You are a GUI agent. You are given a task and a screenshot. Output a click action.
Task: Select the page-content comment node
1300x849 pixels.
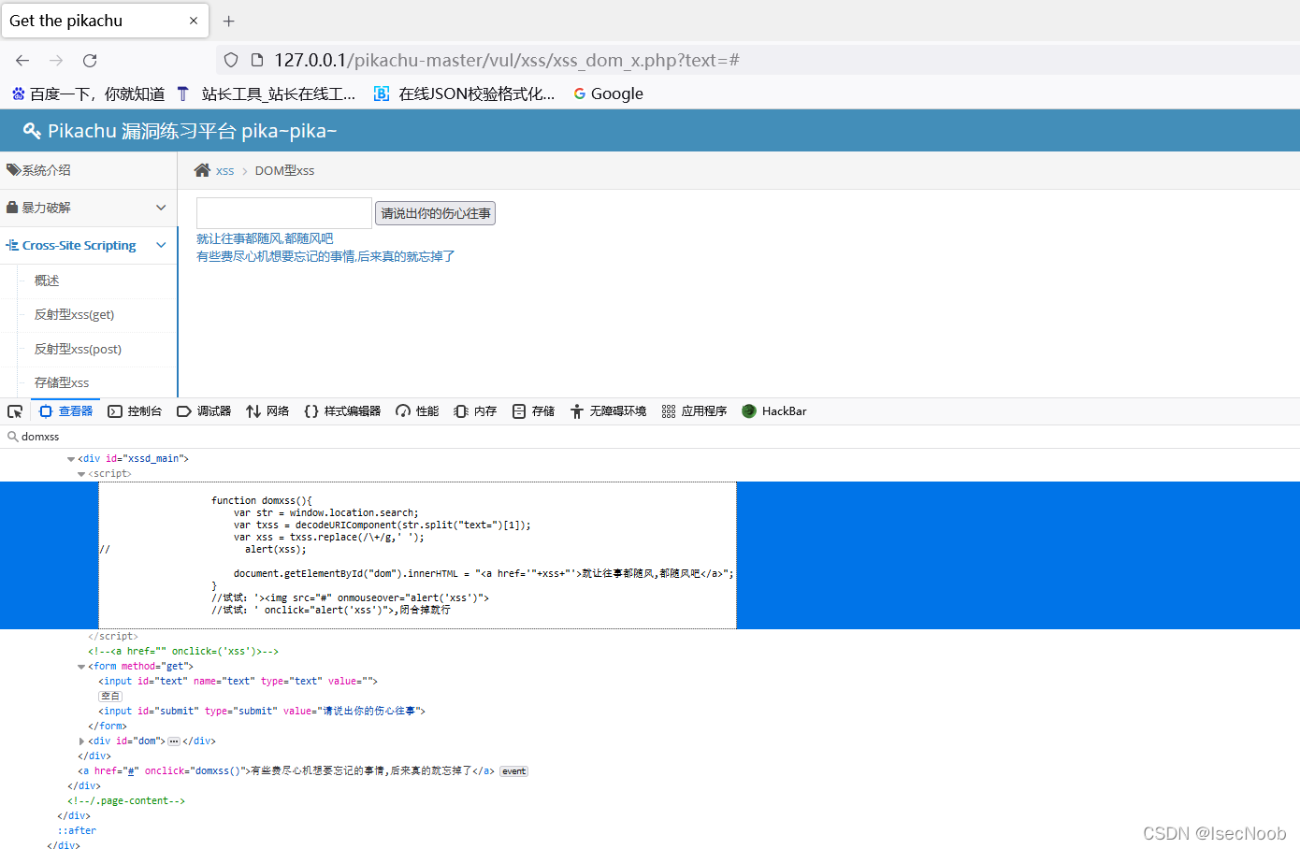pos(126,801)
